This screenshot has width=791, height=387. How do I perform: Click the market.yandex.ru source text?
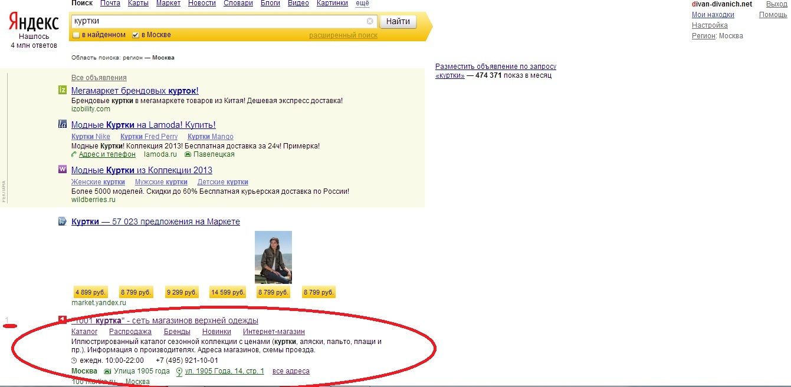(99, 303)
